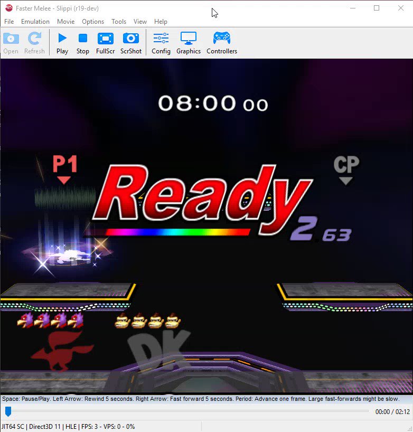Open the Graphics settings icon
This screenshot has width=413, height=432.
(x=189, y=43)
